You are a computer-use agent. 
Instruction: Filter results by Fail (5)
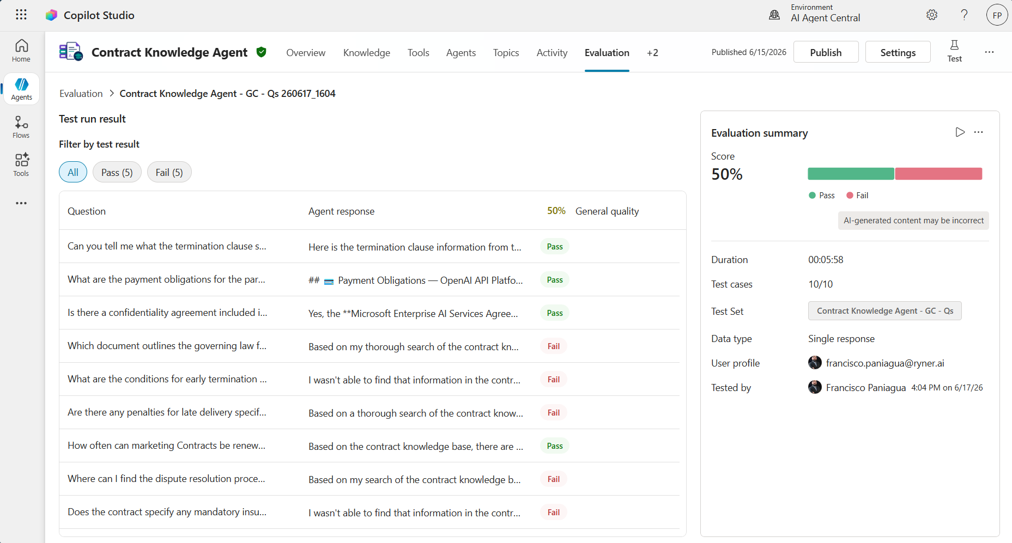pyautogui.click(x=169, y=172)
